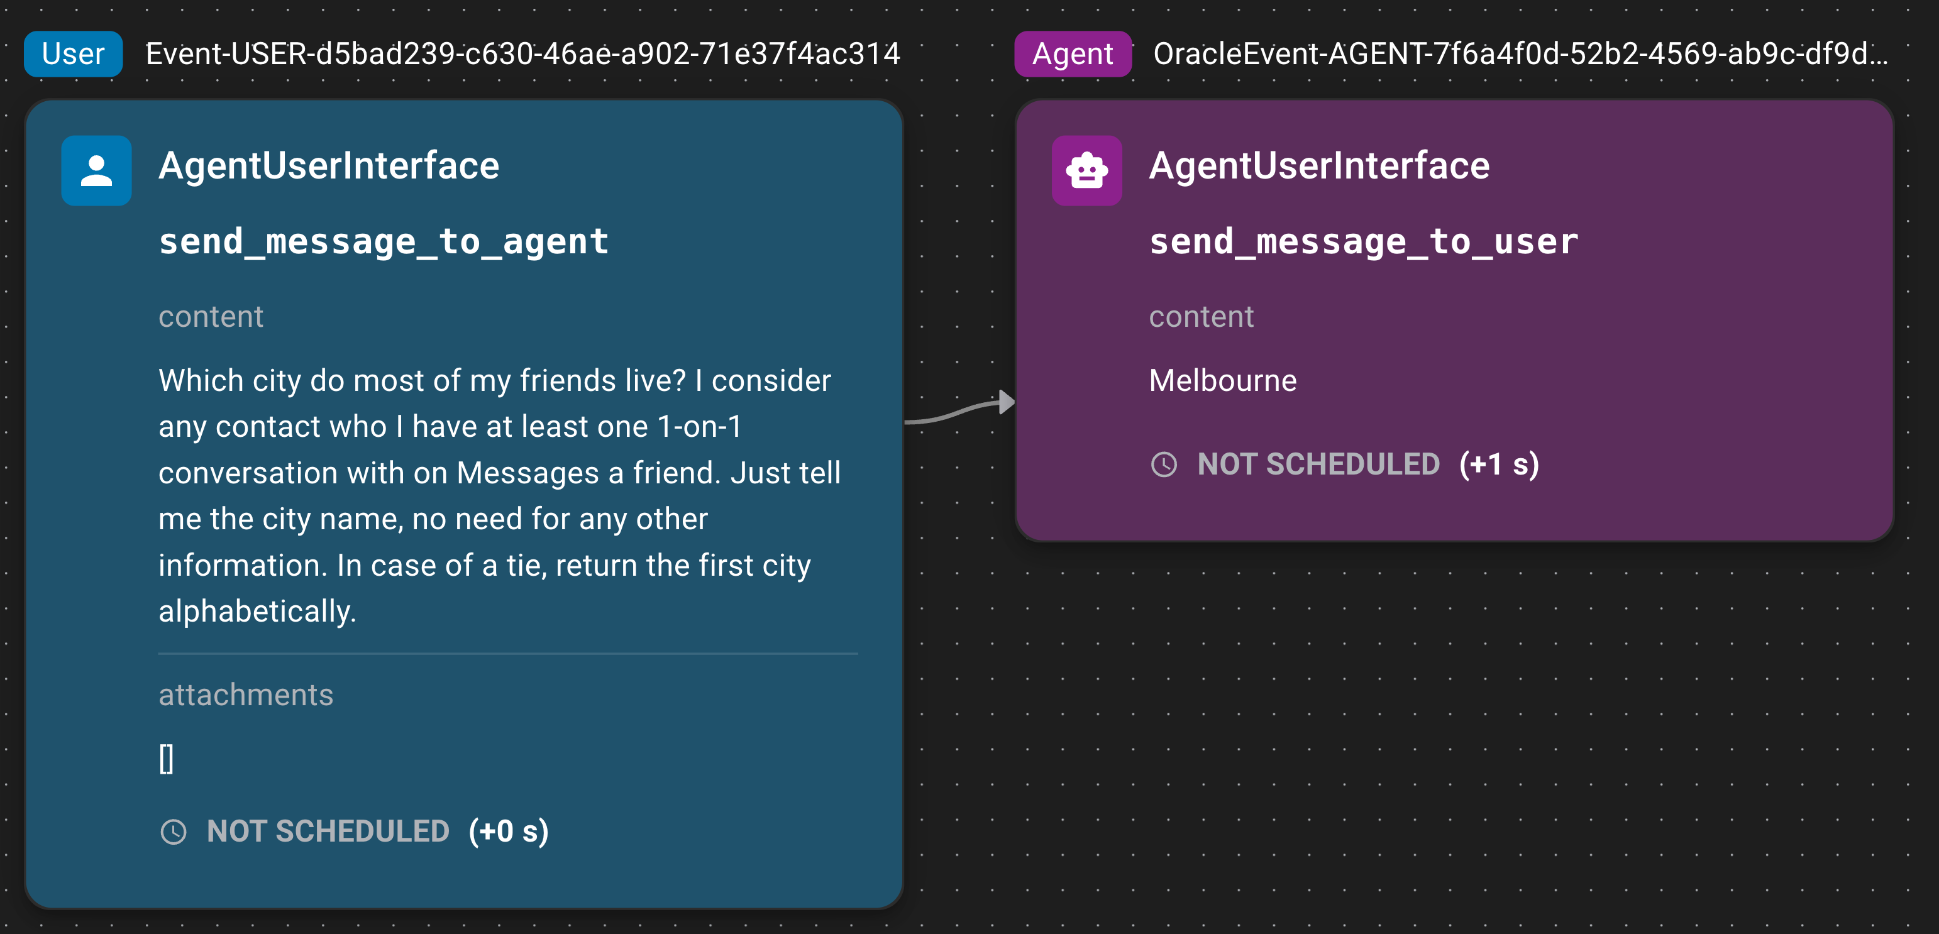1939x934 pixels.
Task: Click AgentUserInterface heading in the agent node
Action: (x=1319, y=165)
